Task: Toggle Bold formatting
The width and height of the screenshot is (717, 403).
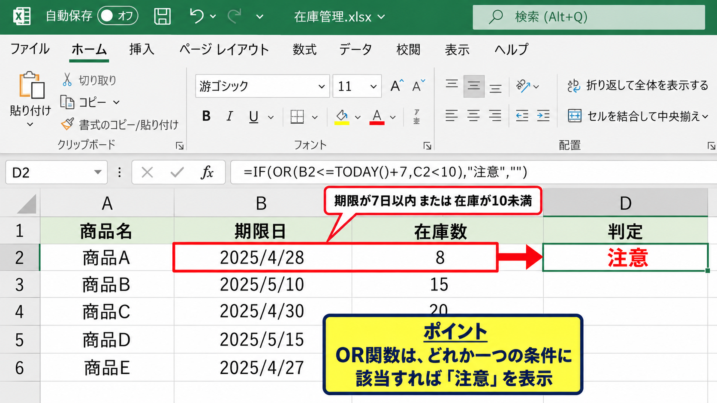Action: 206,116
